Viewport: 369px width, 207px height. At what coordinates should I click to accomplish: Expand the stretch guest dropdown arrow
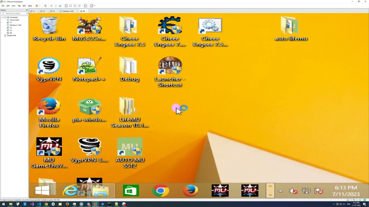pos(95,6)
